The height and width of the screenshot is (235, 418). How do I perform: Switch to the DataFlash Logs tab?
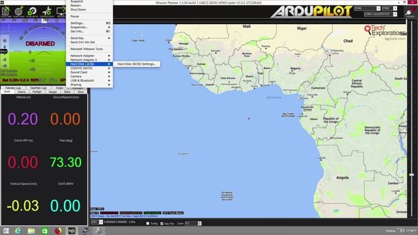tap(38, 87)
